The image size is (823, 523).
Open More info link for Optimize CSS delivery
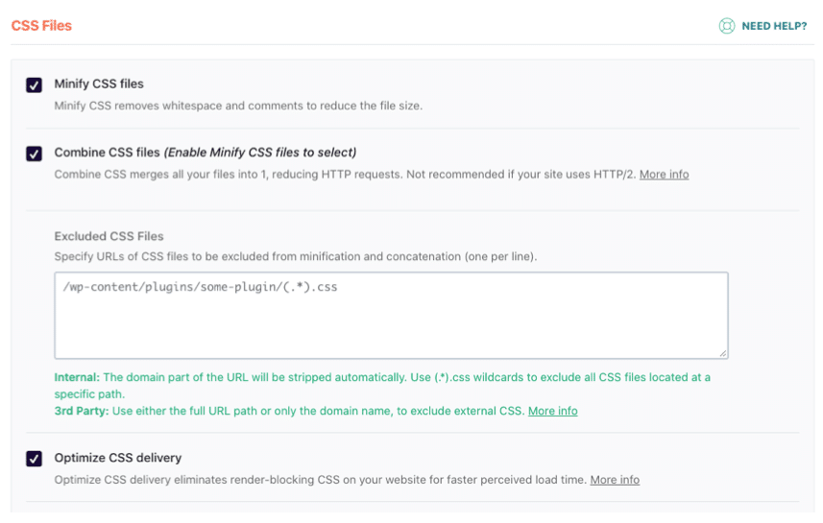(615, 480)
